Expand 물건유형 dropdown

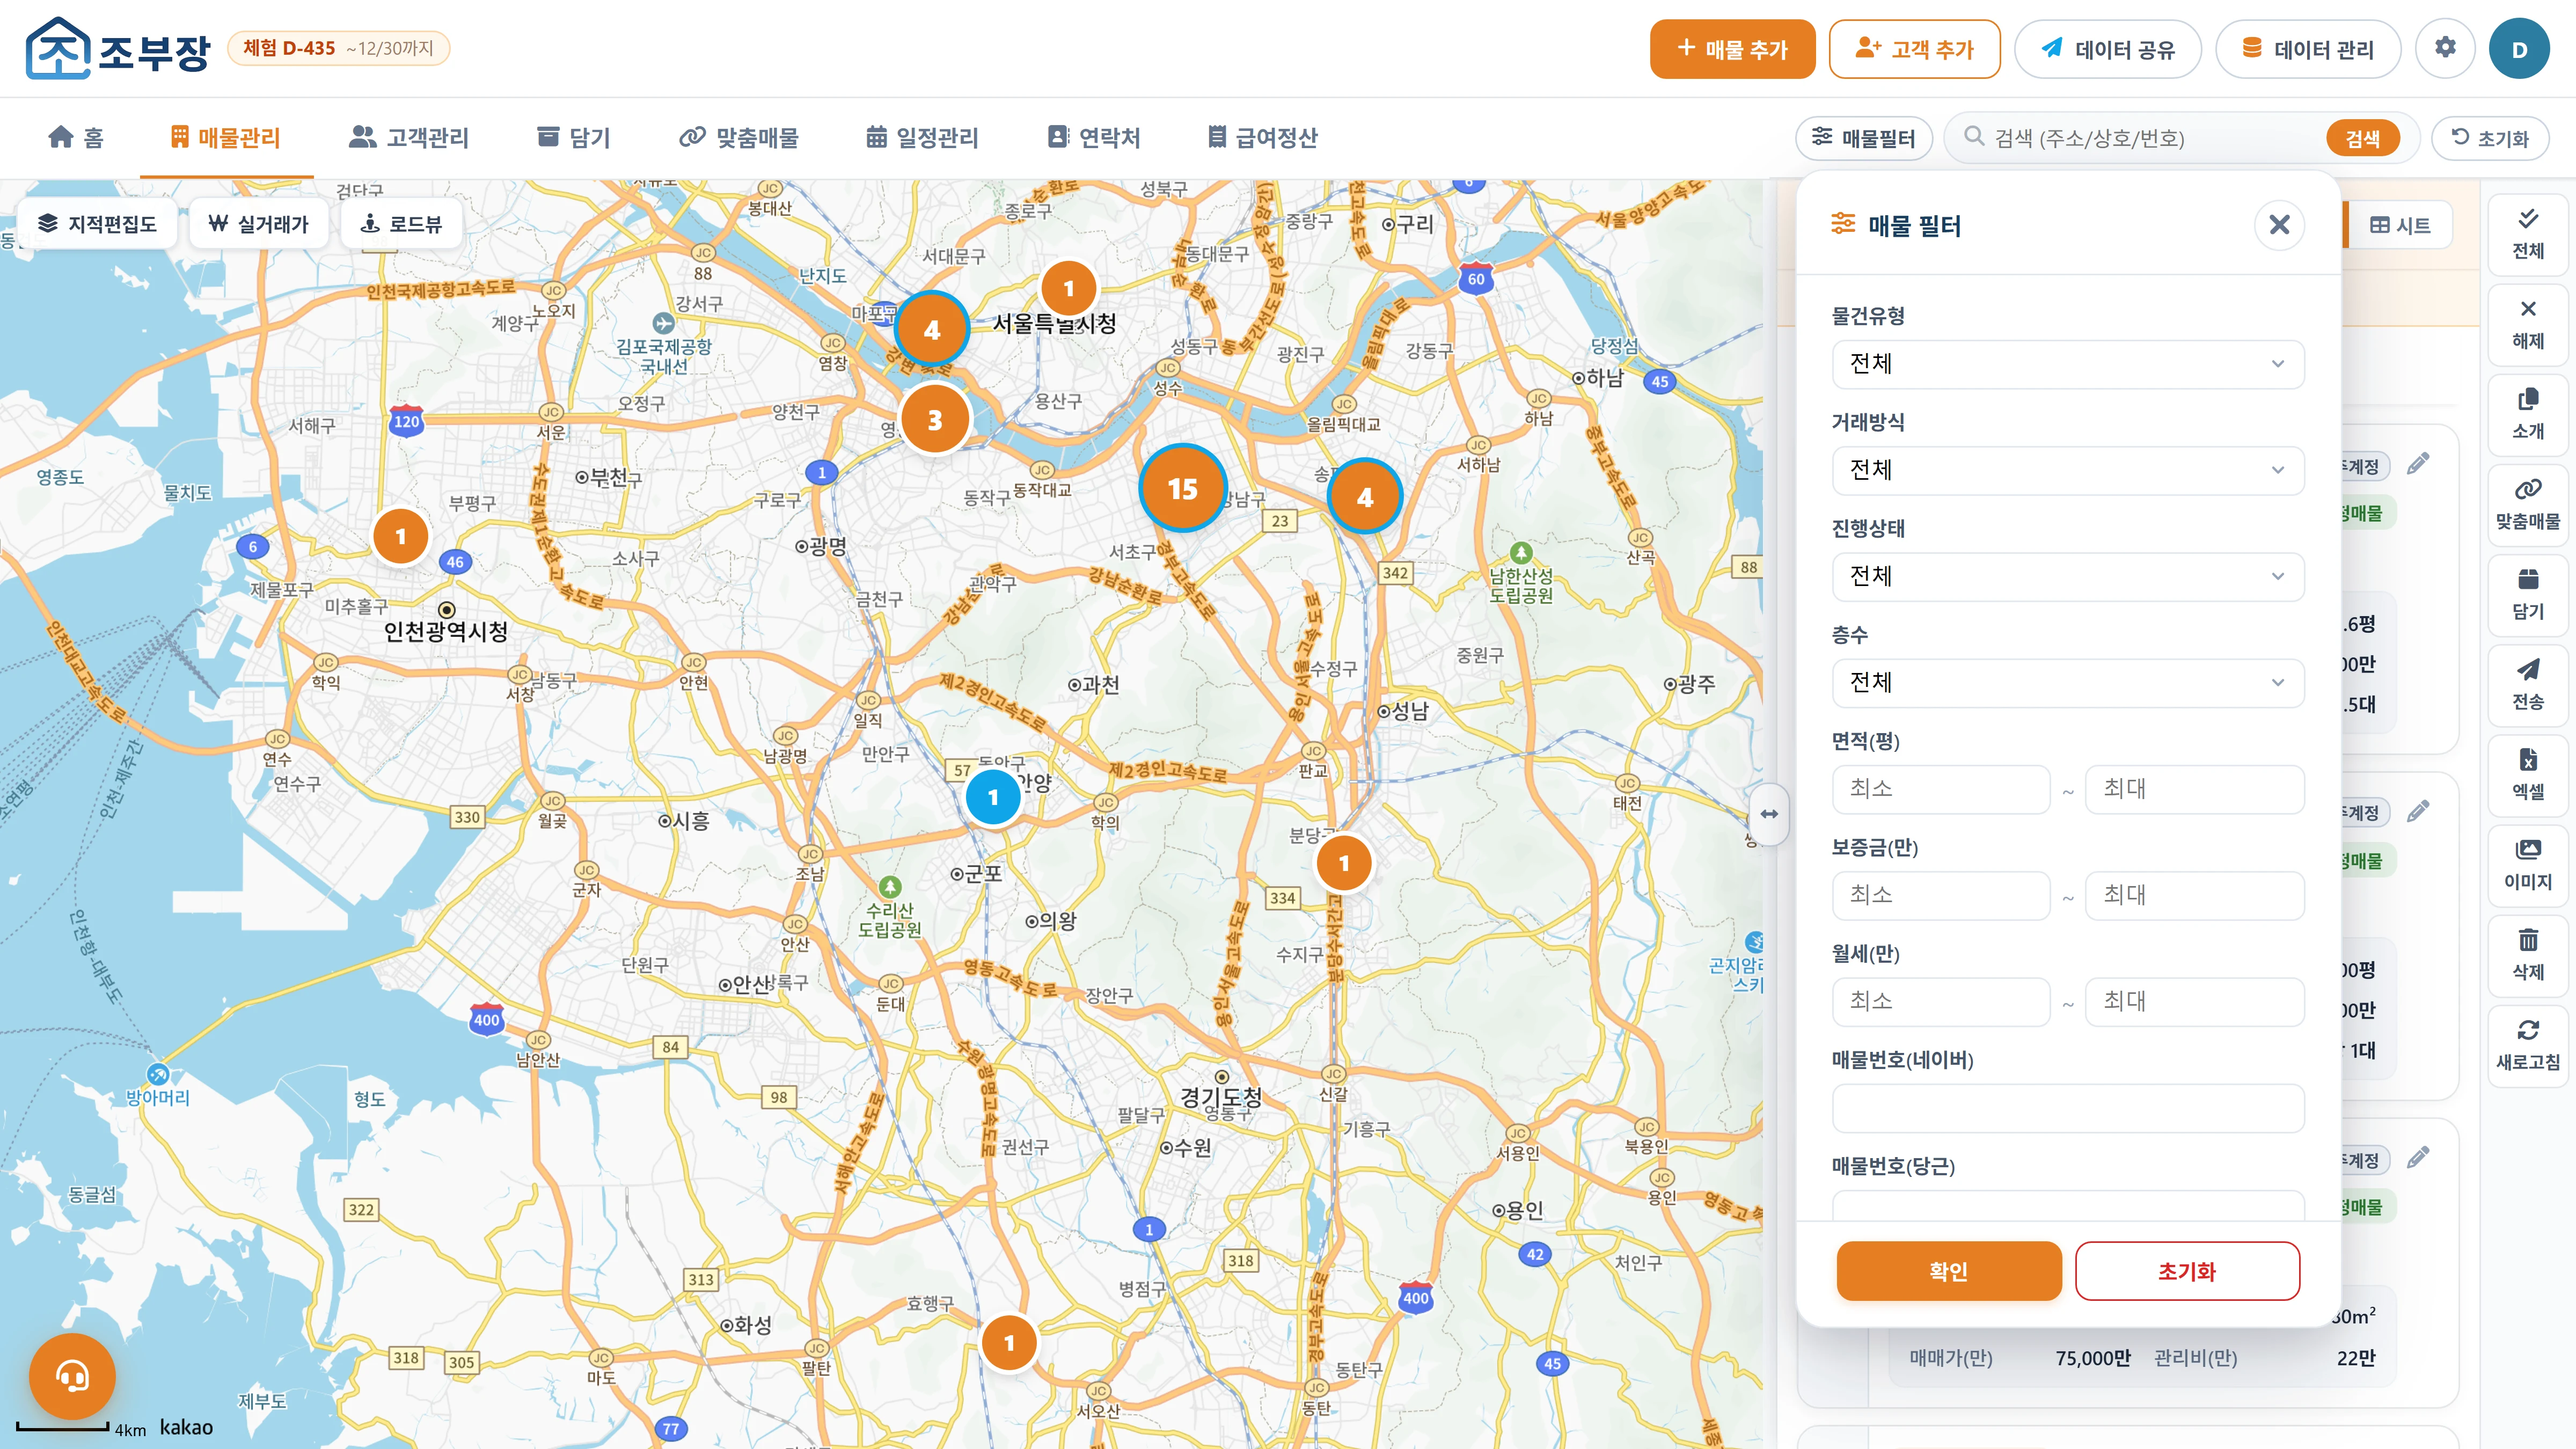click(2068, 364)
